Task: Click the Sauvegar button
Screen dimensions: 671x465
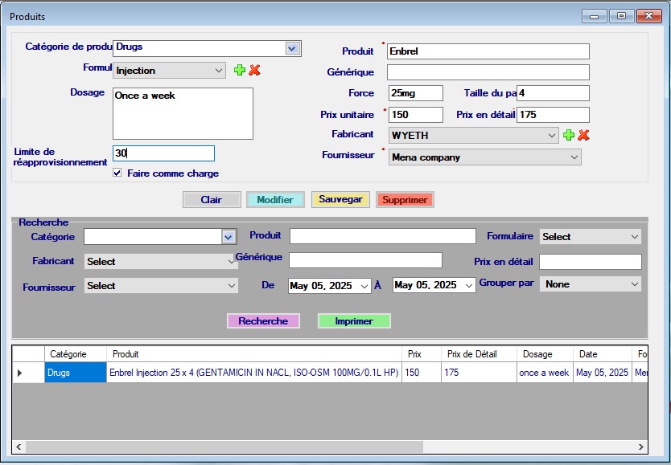Action: tap(340, 199)
